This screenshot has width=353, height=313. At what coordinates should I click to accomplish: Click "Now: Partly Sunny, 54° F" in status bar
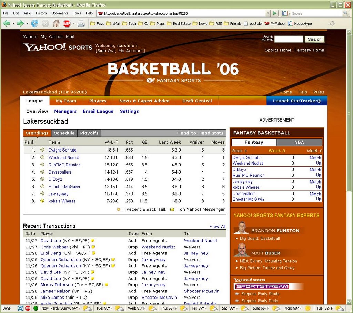[x=61, y=308]
